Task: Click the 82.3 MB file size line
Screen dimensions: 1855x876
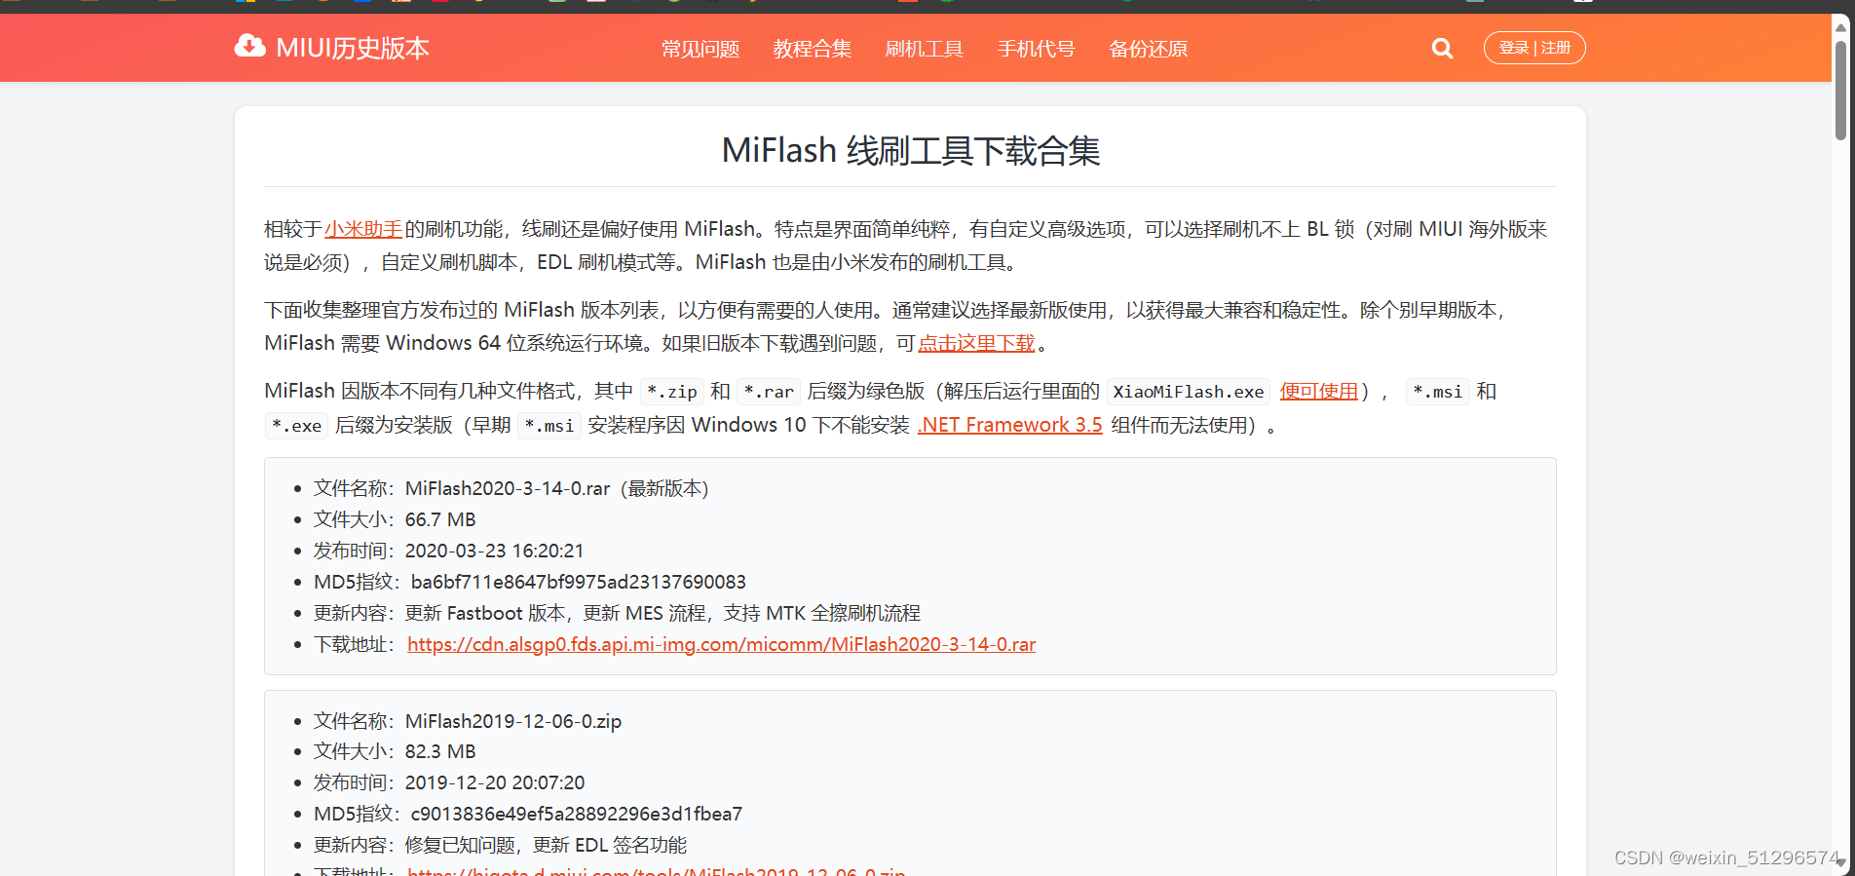Action: point(395,751)
